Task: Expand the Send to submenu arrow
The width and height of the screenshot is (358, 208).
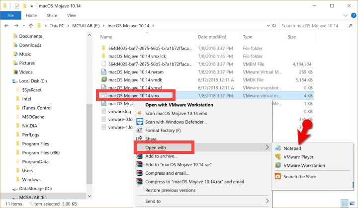Action: [x=268, y=201]
